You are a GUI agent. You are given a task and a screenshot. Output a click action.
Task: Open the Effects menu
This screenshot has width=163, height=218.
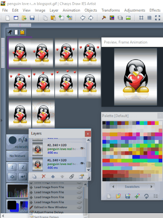[x=155, y=10]
